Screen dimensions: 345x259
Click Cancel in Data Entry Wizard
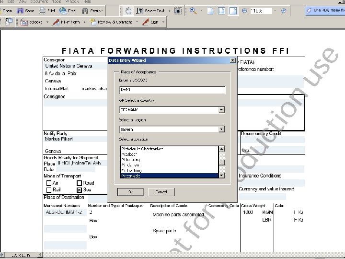[x=161, y=192]
